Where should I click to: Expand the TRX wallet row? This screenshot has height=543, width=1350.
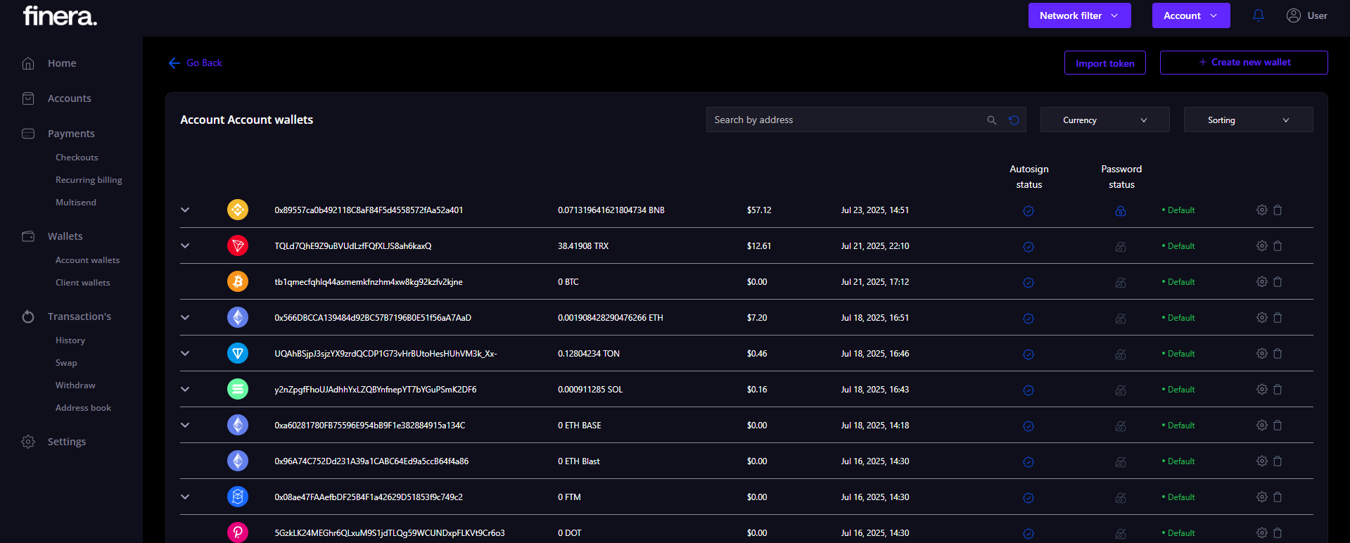pyautogui.click(x=185, y=246)
